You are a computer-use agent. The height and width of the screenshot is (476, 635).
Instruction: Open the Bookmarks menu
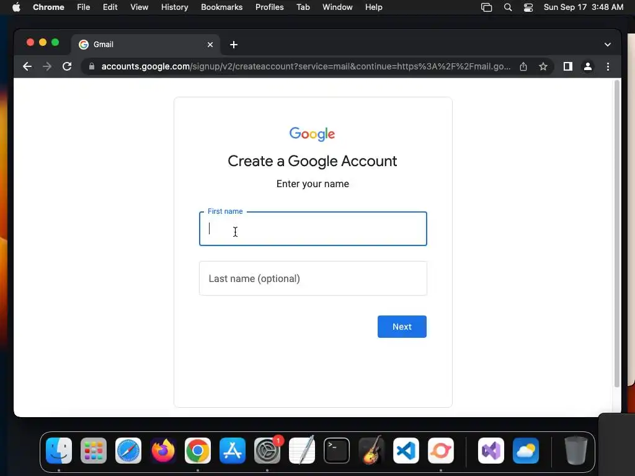pyautogui.click(x=221, y=7)
